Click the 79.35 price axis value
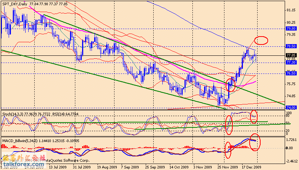This screenshot has width=299, height=170. [291, 35]
